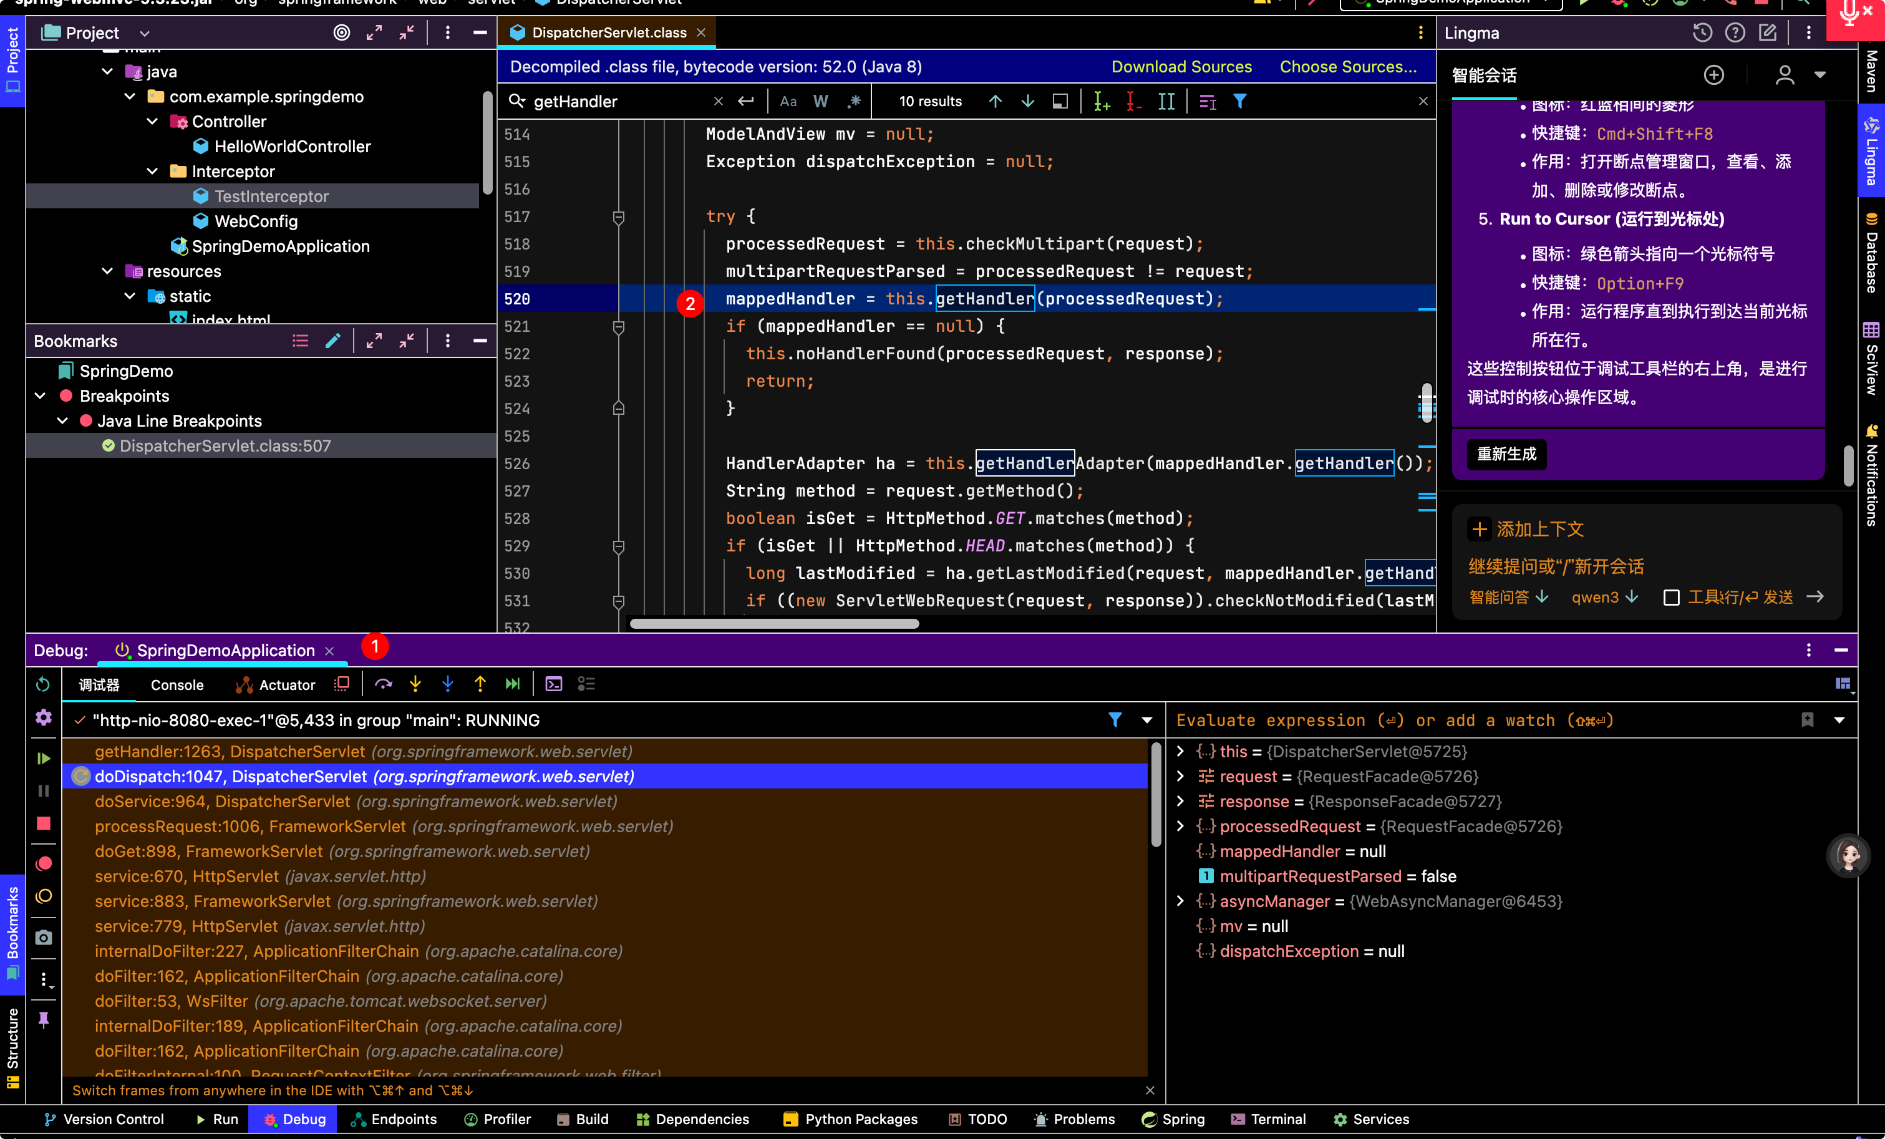Click the 重新生成 regenerate button

1506,453
